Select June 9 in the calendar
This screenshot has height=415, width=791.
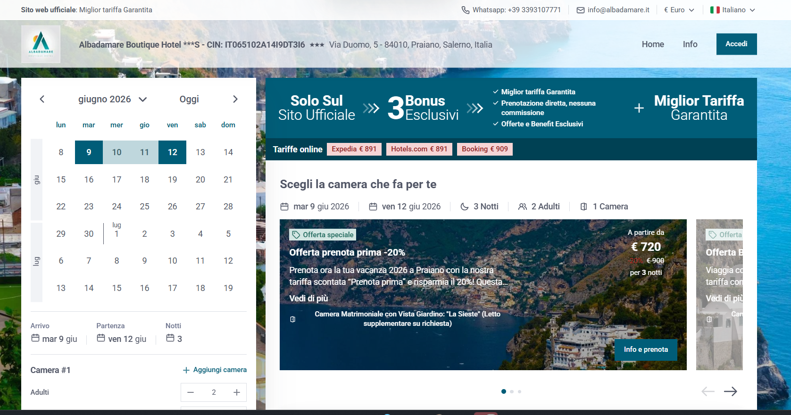pos(89,152)
